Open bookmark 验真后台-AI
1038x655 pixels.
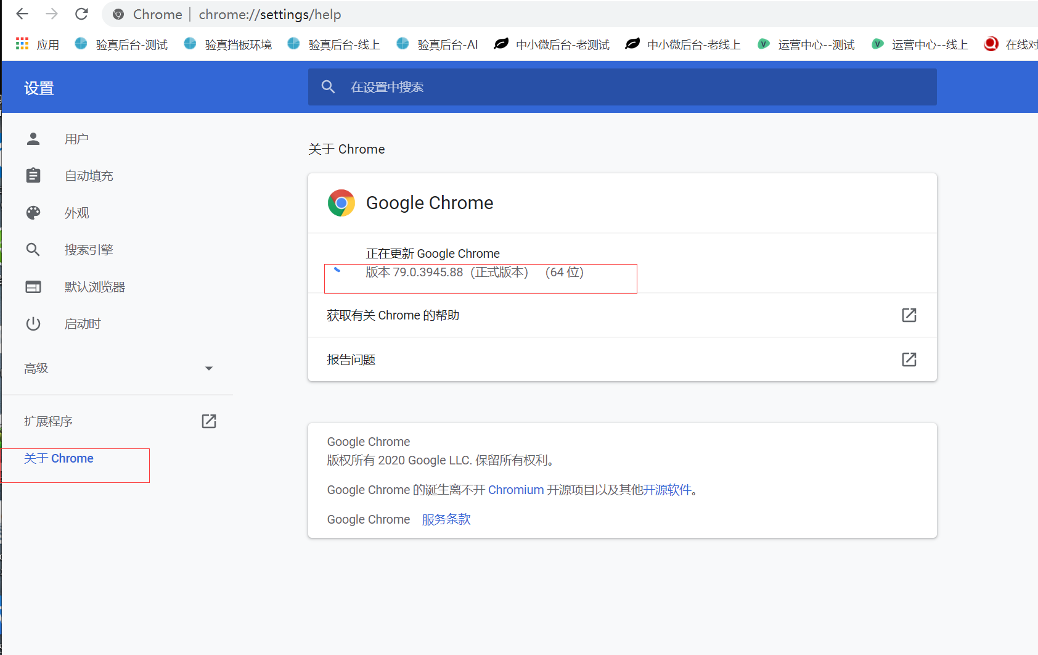[437, 44]
